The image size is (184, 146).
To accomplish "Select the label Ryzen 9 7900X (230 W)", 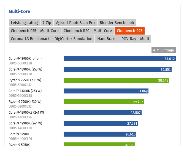I will (25, 101).
